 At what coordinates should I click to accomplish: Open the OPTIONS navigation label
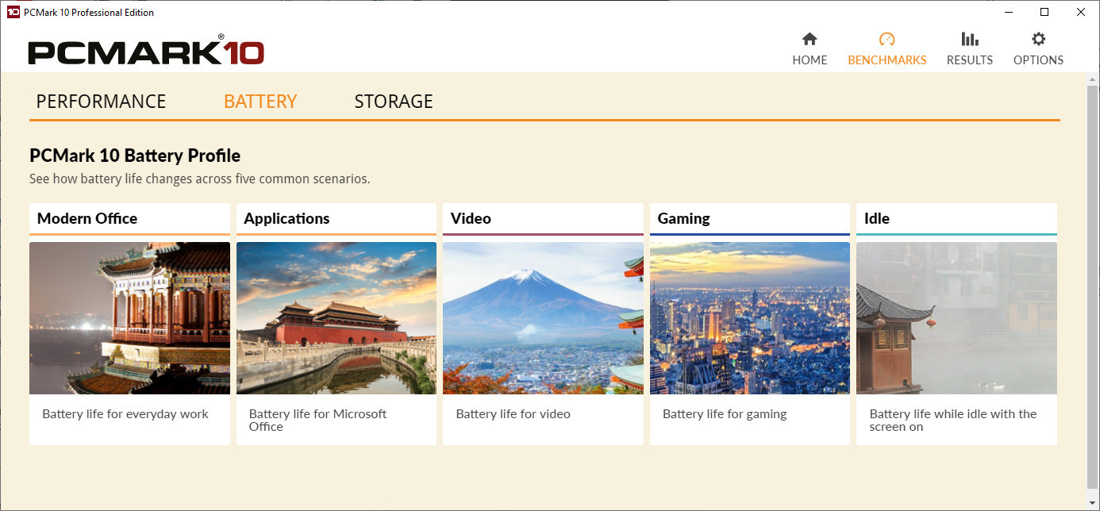1038,60
